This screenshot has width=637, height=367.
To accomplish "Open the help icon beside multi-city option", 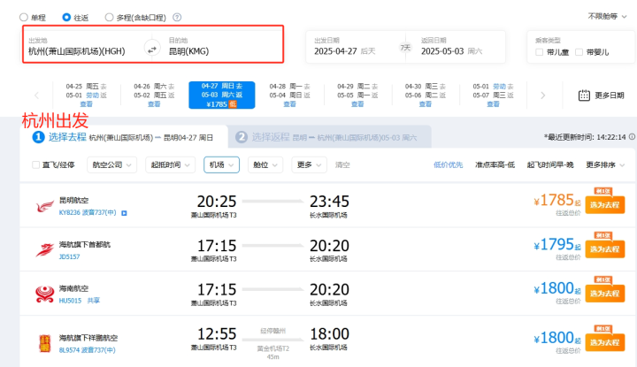I will click(177, 17).
